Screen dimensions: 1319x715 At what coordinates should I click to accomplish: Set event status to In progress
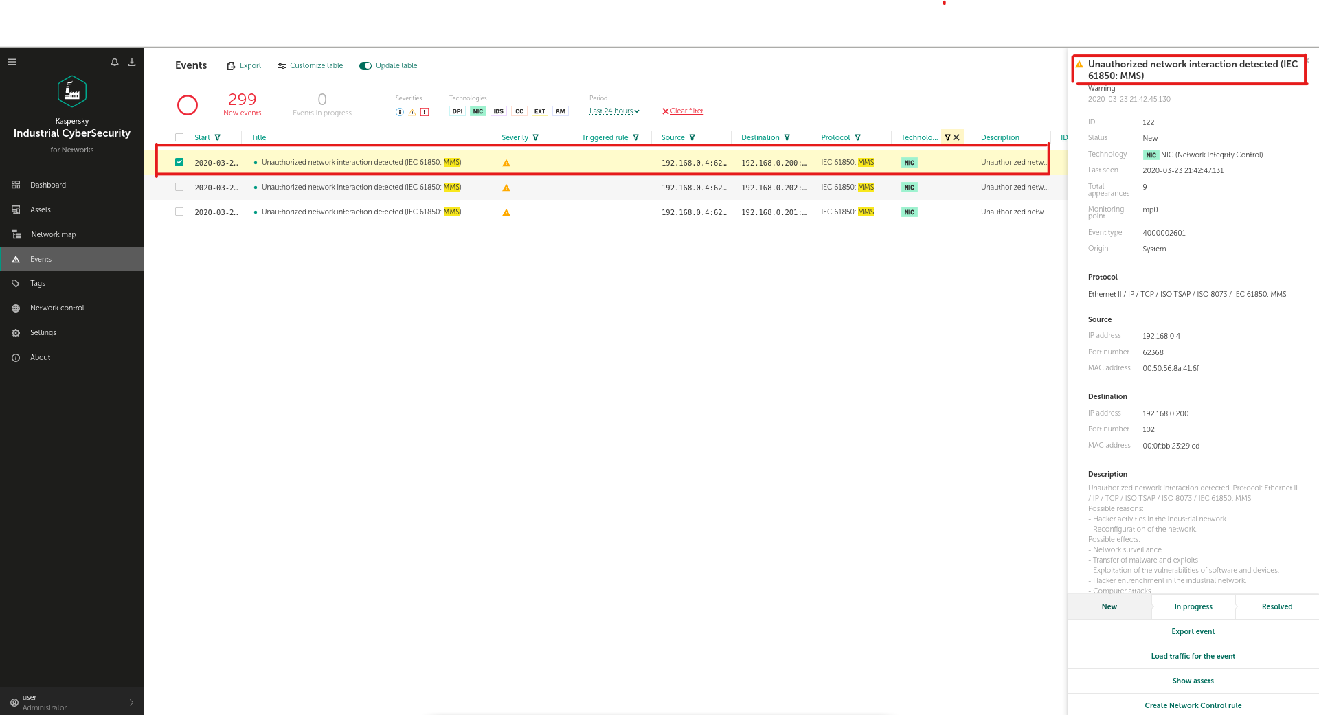[x=1193, y=606]
